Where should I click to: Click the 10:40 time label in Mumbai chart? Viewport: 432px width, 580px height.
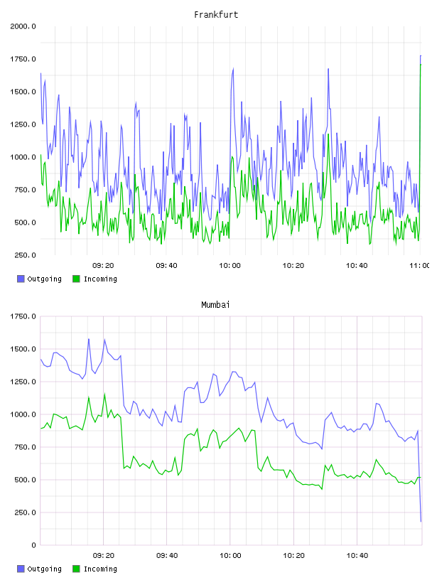357,556
